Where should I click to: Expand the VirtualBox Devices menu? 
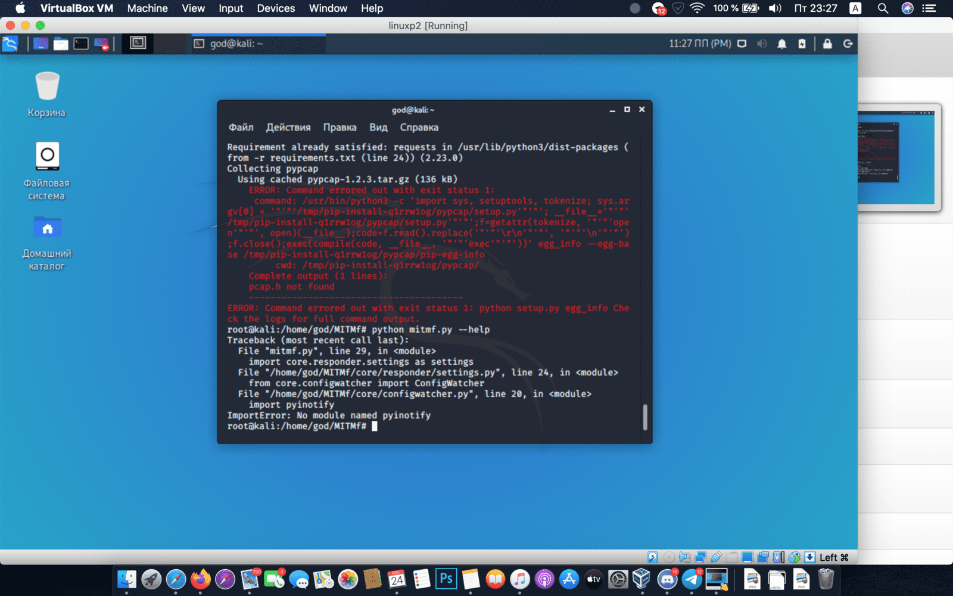pos(276,8)
